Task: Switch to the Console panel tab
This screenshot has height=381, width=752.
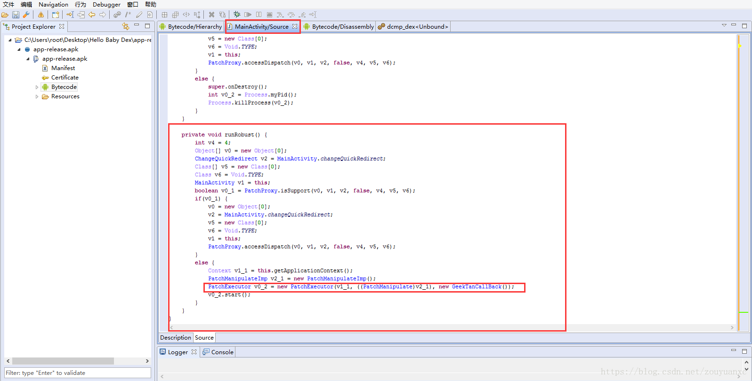Action: click(218, 352)
